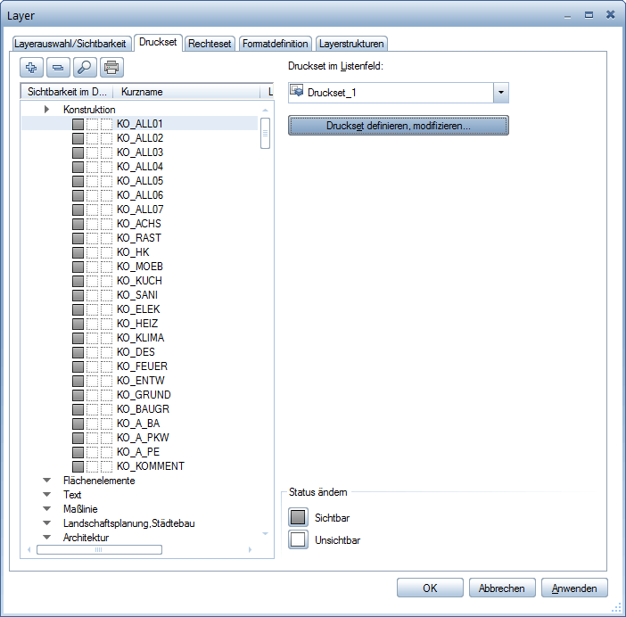
Task: Click the Druckset_1 list icon
Action: [x=297, y=92]
